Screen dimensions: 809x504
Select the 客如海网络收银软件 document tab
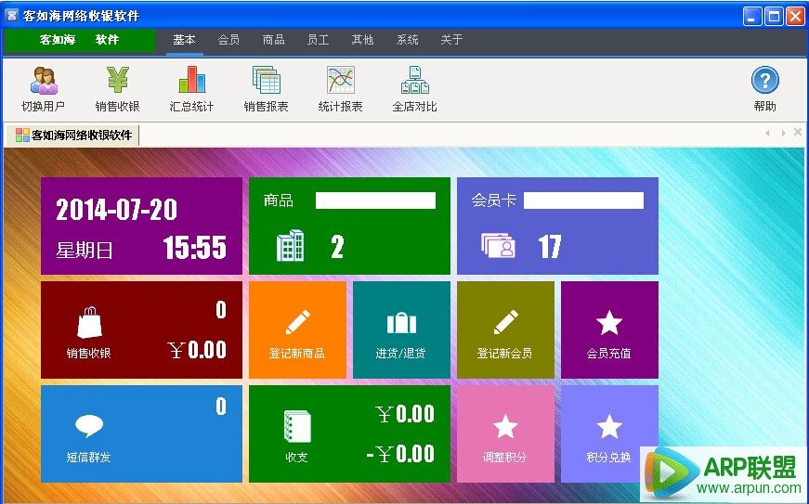tap(73, 136)
